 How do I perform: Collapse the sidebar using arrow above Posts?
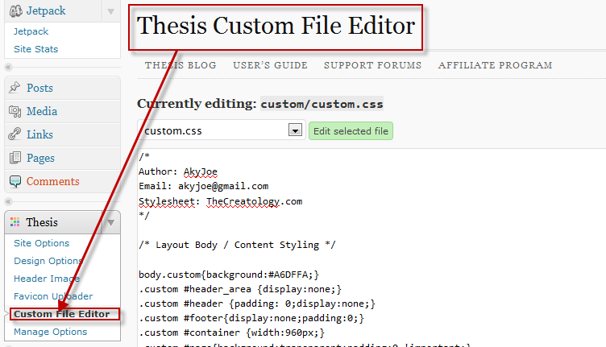[9, 67]
